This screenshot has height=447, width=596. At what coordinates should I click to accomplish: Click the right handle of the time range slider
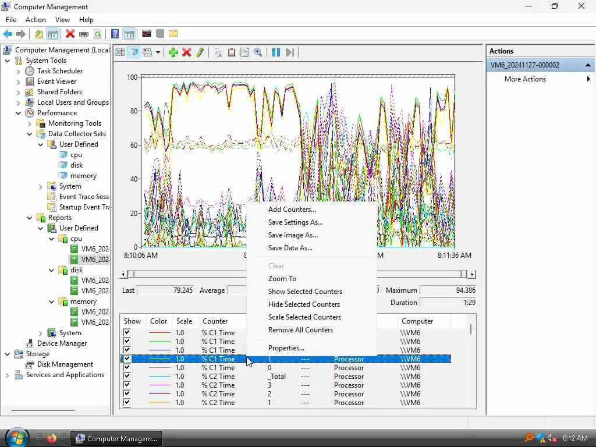coord(463,274)
